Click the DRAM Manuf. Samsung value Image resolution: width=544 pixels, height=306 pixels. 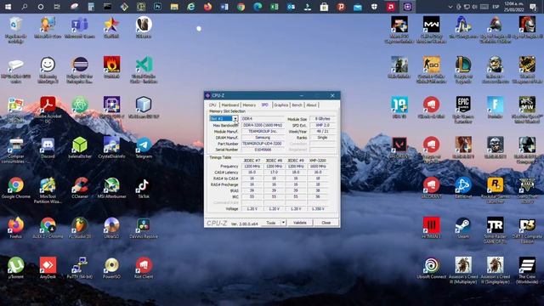coord(263,138)
